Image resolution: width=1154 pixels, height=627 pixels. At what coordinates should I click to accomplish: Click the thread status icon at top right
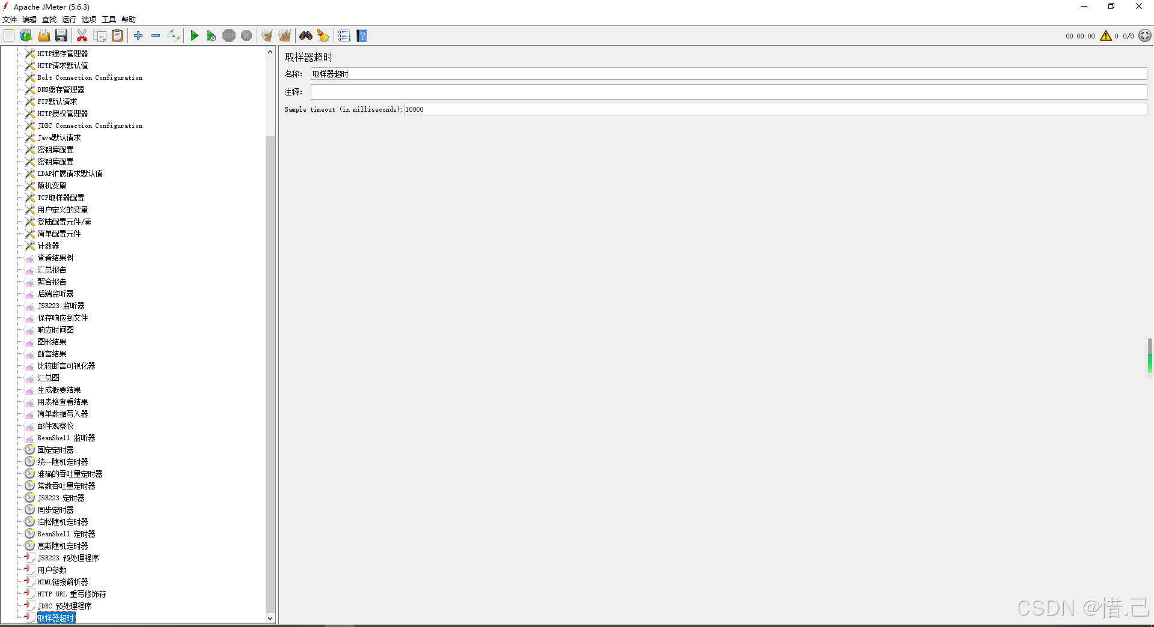click(1145, 36)
